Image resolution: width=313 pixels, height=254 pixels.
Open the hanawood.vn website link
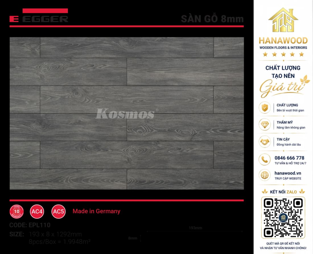coord(288,173)
